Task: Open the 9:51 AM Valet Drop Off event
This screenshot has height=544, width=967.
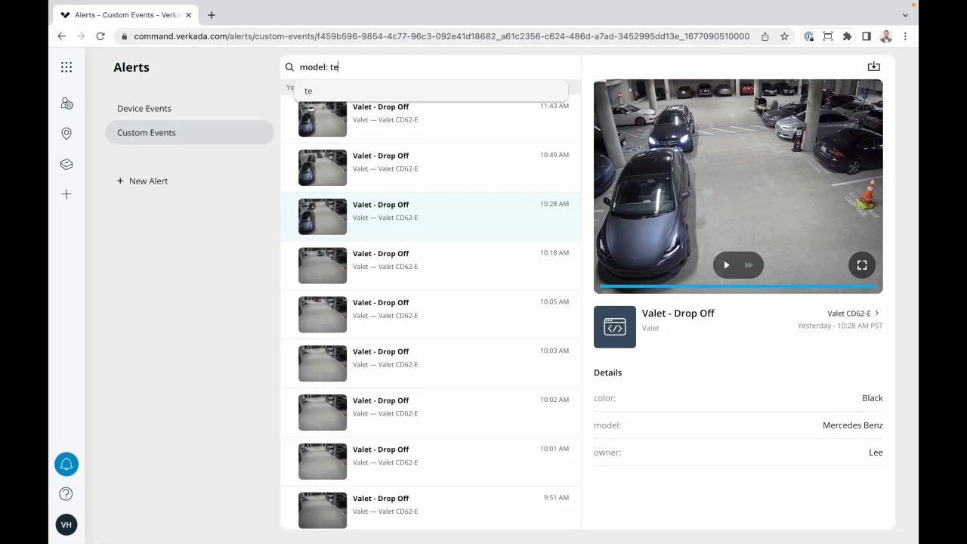Action: 431,508
